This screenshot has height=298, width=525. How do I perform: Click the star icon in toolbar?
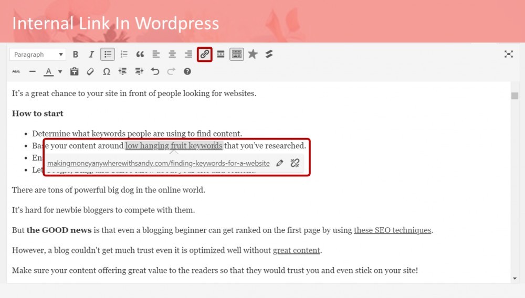[x=253, y=54]
